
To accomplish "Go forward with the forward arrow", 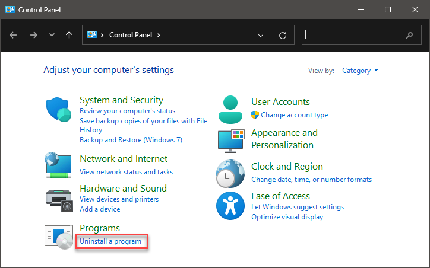I will point(34,35).
